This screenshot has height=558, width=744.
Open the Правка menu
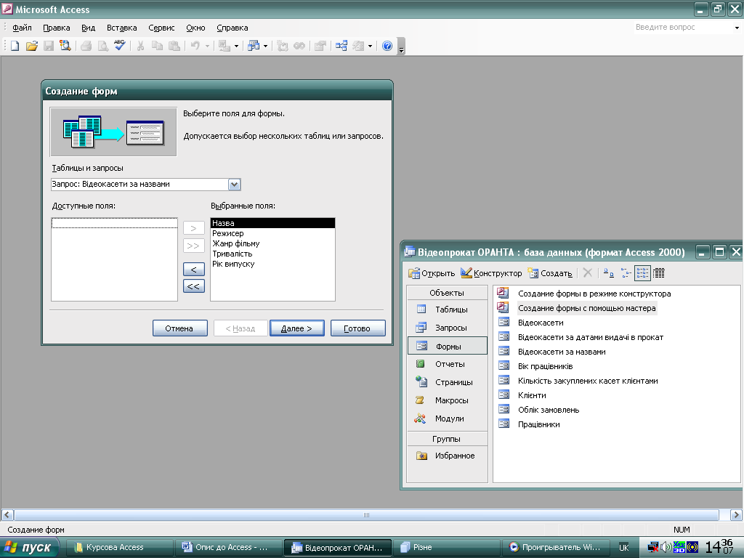[57, 28]
